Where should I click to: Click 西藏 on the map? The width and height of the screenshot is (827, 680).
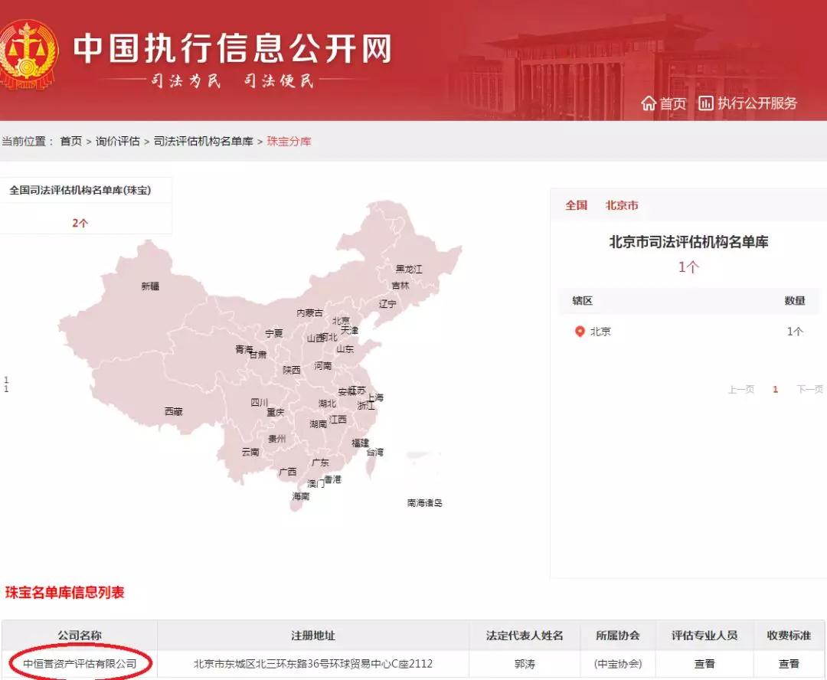[174, 411]
